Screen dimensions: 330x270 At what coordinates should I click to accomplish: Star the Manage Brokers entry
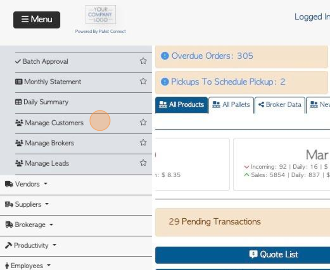[x=143, y=143]
